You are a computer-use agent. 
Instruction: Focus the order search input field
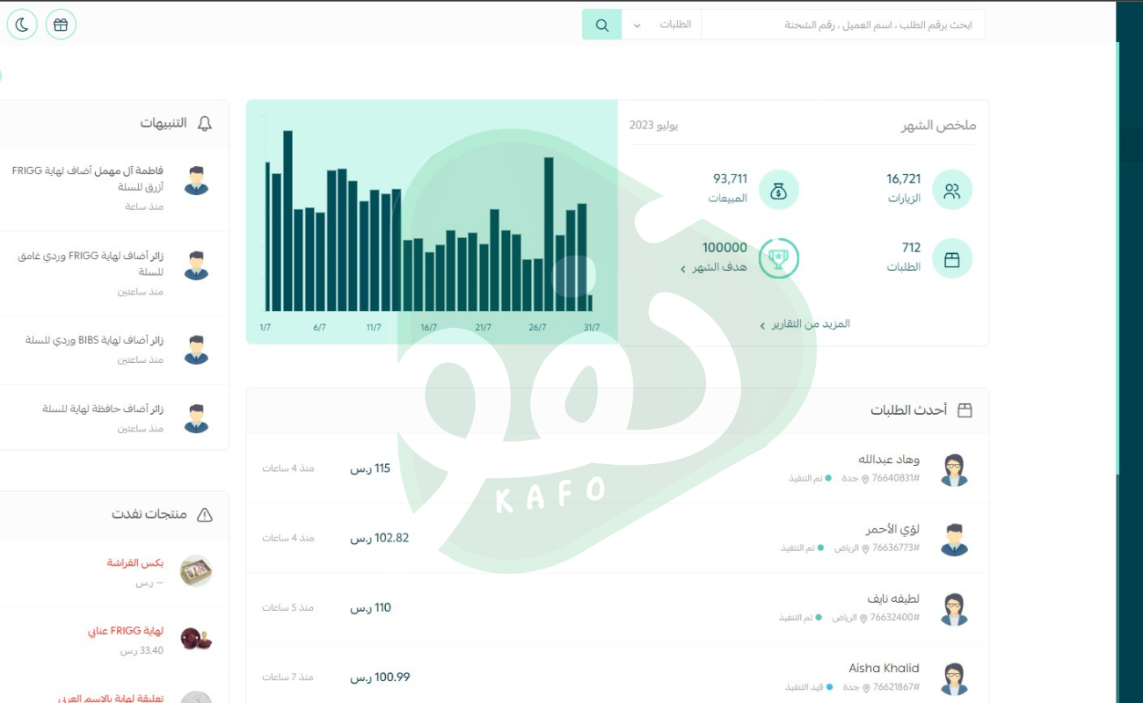[842, 25]
